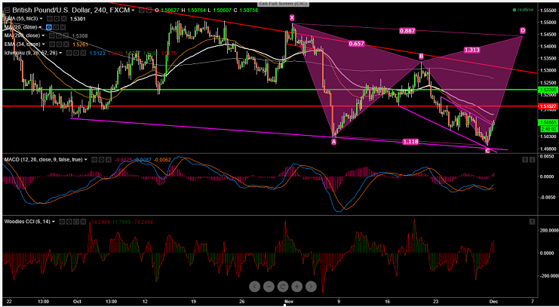Open format settings for the MACD indicator
The image size is (559, 307).
[x=101, y=160]
